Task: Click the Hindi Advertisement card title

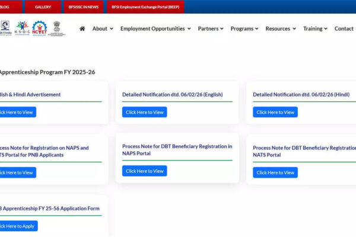Action: [30, 95]
